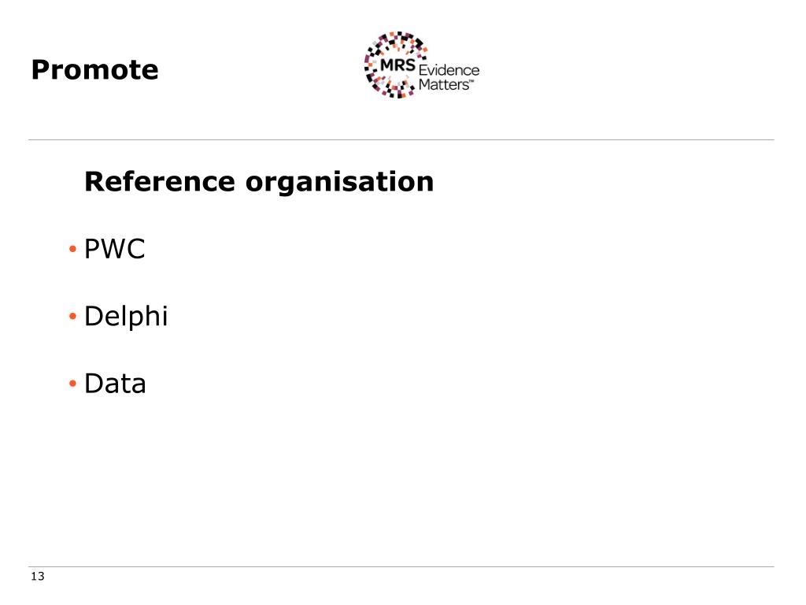Click the horizontal divider line under the title
This screenshot has height=605, width=806.
click(x=401, y=140)
